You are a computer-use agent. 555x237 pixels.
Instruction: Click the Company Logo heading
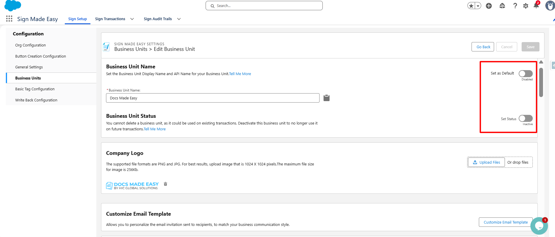pos(125,153)
